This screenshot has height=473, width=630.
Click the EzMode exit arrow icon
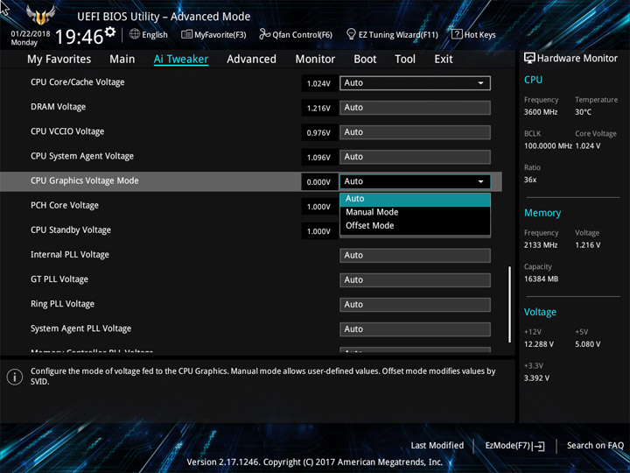539,446
